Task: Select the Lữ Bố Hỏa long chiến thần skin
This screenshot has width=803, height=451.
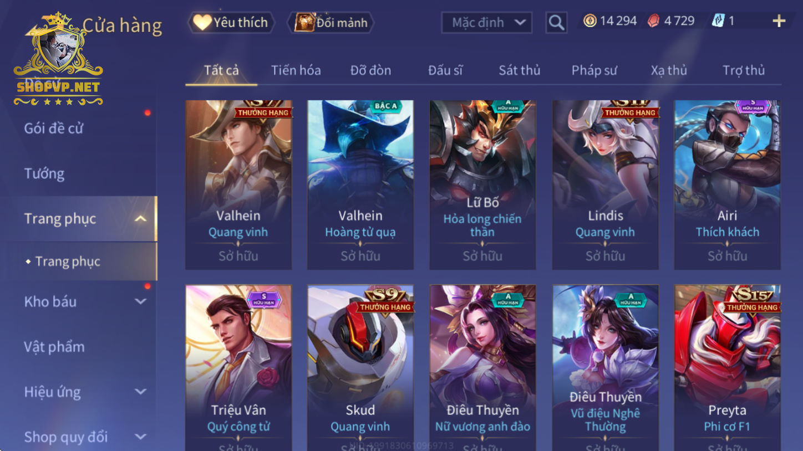Action: [482, 185]
